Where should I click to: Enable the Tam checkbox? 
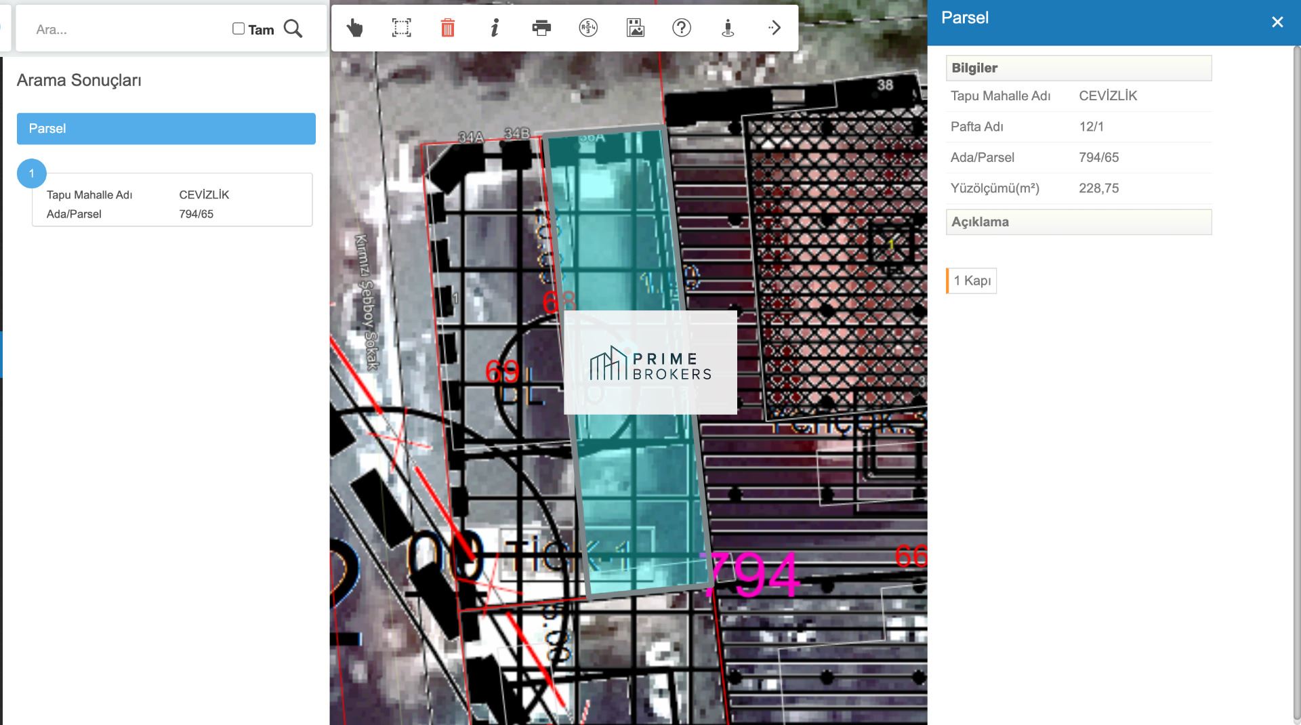(239, 28)
